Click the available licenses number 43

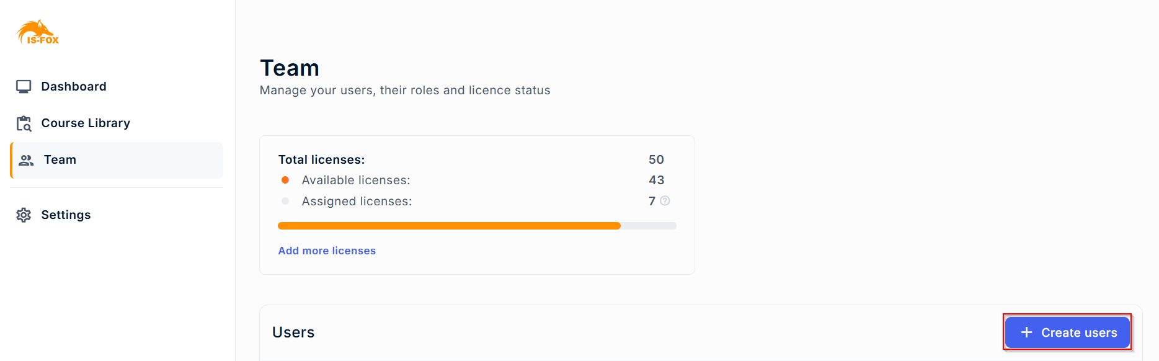point(656,180)
